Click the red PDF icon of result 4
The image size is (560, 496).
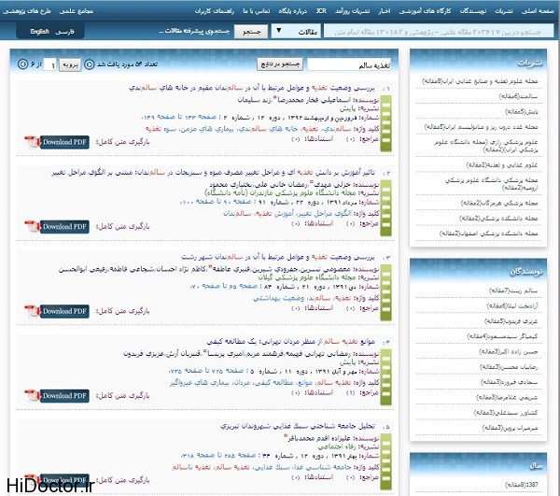[30, 396]
